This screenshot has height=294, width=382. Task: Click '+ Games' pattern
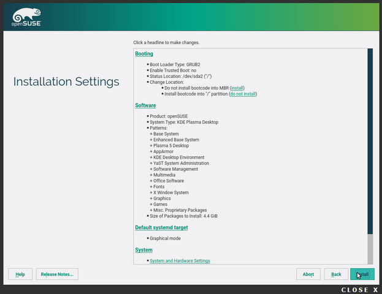pos(159,204)
